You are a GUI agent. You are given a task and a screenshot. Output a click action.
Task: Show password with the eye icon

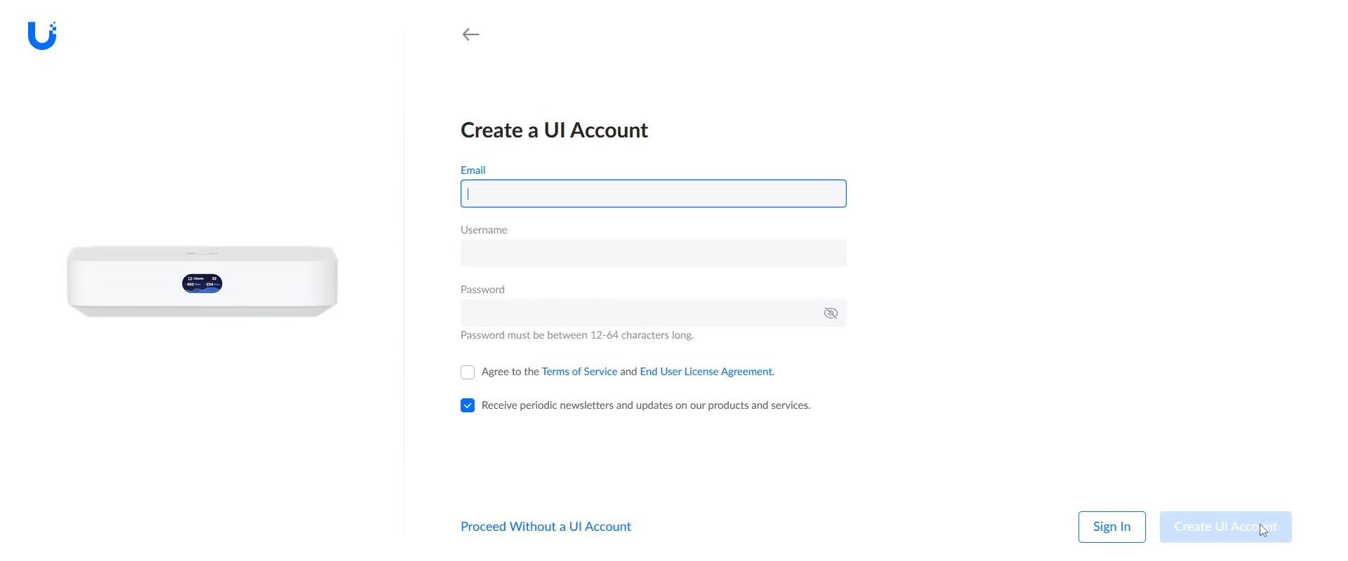(831, 313)
